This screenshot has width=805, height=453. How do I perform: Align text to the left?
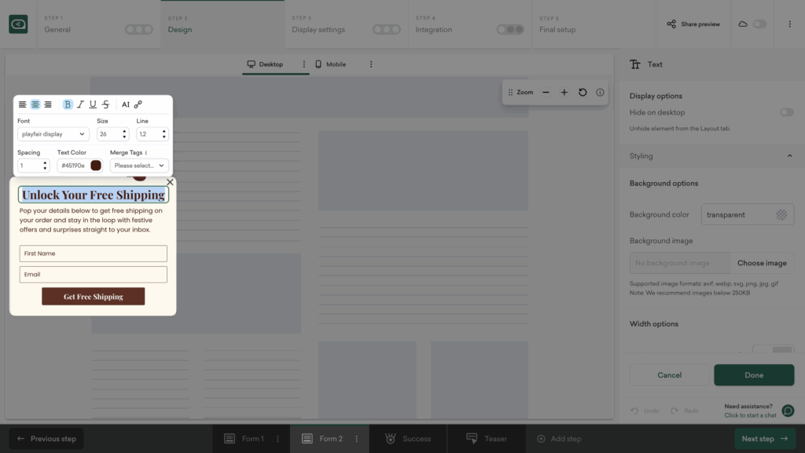(23, 104)
